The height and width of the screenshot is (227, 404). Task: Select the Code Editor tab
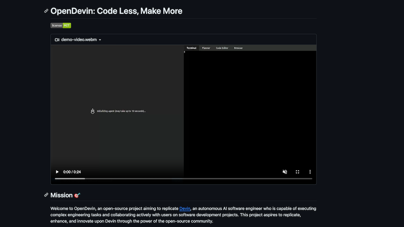(x=222, y=48)
